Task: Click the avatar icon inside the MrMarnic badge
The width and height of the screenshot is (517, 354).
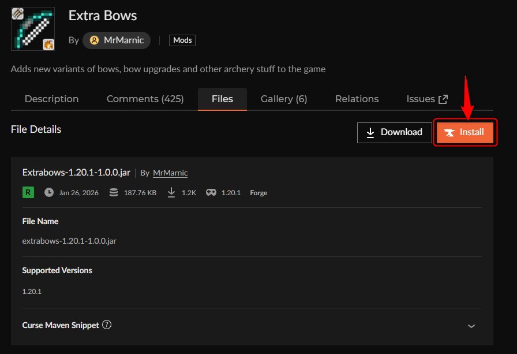Action: pos(95,40)
